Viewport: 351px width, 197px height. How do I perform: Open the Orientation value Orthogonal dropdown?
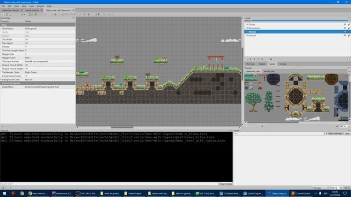click(50, 28)
